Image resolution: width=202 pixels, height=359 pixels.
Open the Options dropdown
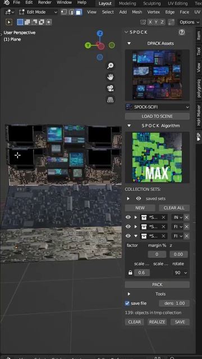pos(190,22)
